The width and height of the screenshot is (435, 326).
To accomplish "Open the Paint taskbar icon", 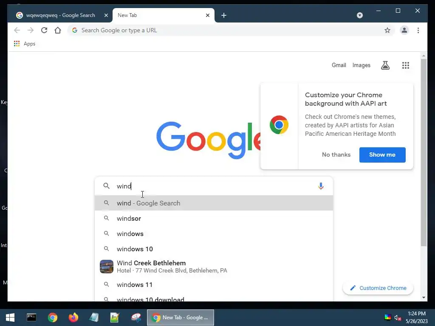I will point(136,318).
